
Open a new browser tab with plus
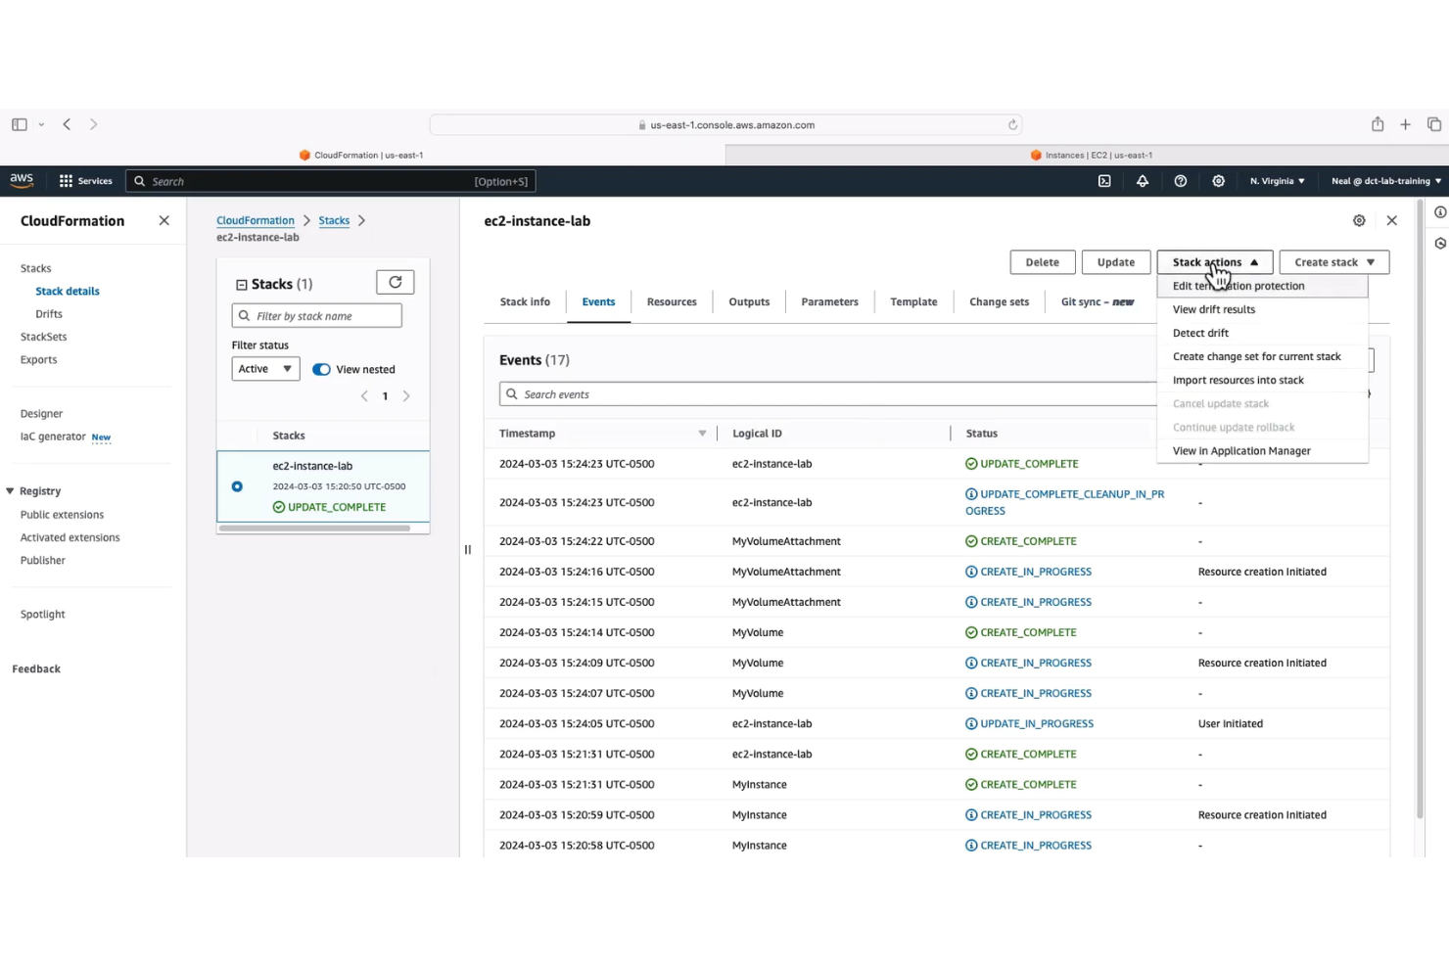tap(1405, 124)
